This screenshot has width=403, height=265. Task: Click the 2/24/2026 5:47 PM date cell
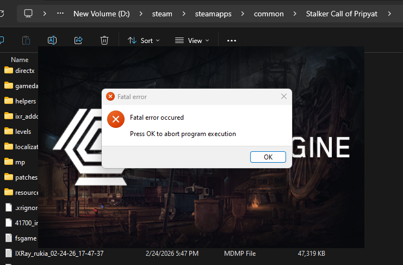(x=172, y=254)
